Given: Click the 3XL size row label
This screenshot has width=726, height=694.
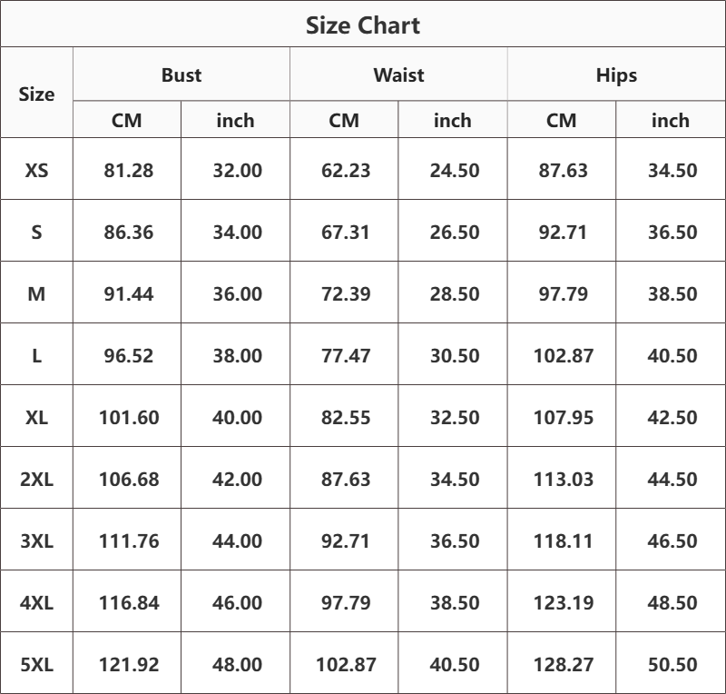Looking at the screenshot, I should coord(37,540).
